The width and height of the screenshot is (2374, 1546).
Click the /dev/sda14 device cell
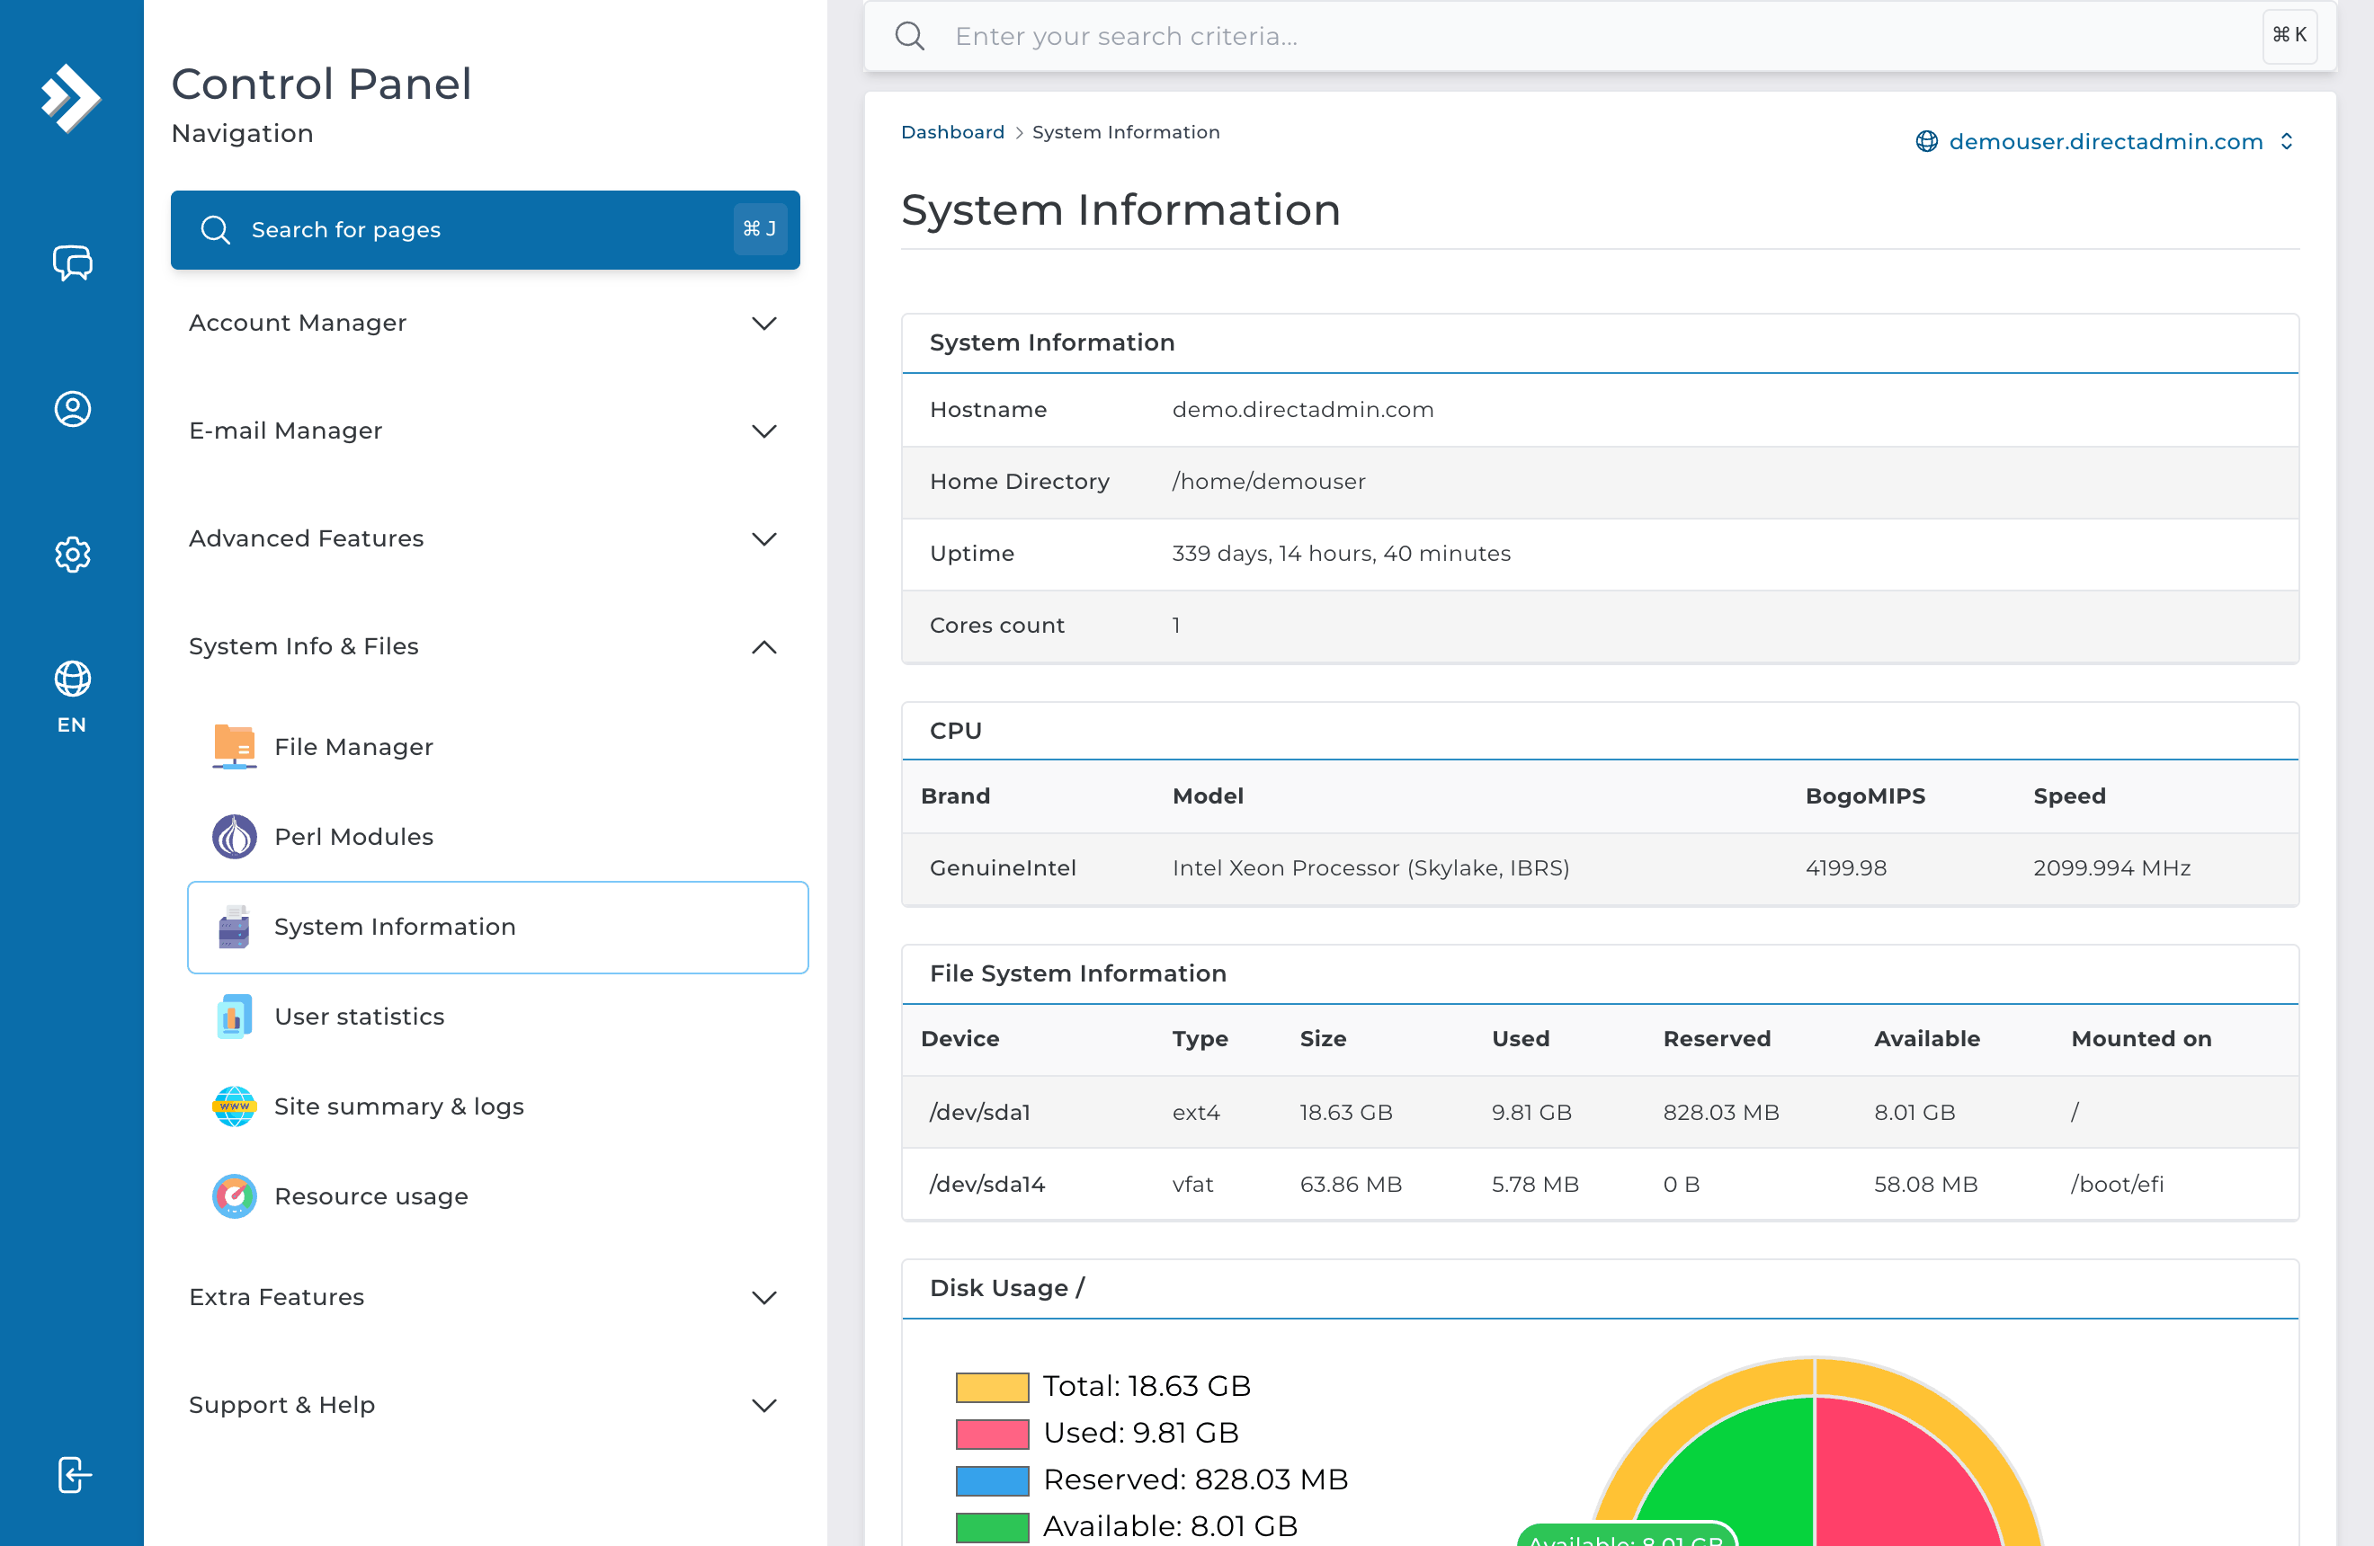(x=986, y=1184)
